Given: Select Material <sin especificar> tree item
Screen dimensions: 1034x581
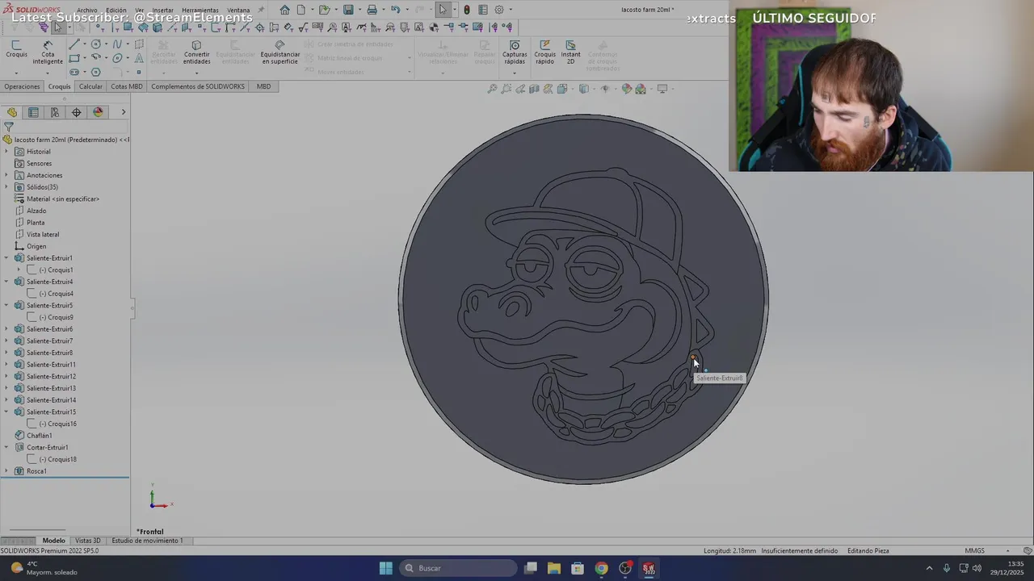Looking at the screenshot, I should tap(57, 199).
